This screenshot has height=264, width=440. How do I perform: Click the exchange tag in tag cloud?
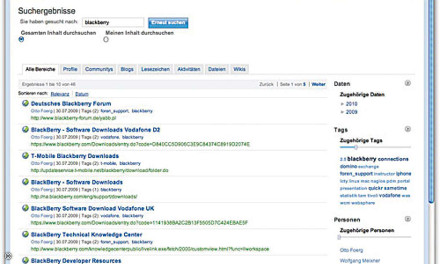pyautogui.click(x=368, y=167)
